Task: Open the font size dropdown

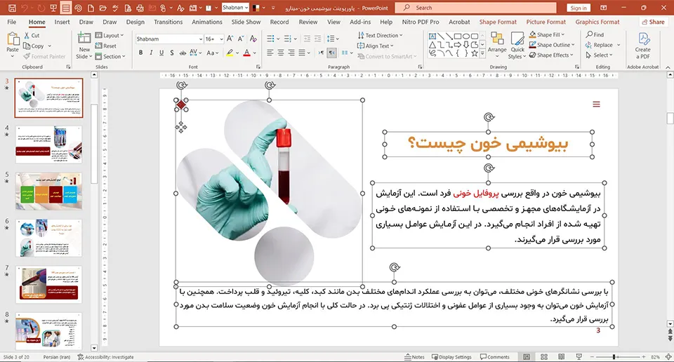Action: (221, 39)
